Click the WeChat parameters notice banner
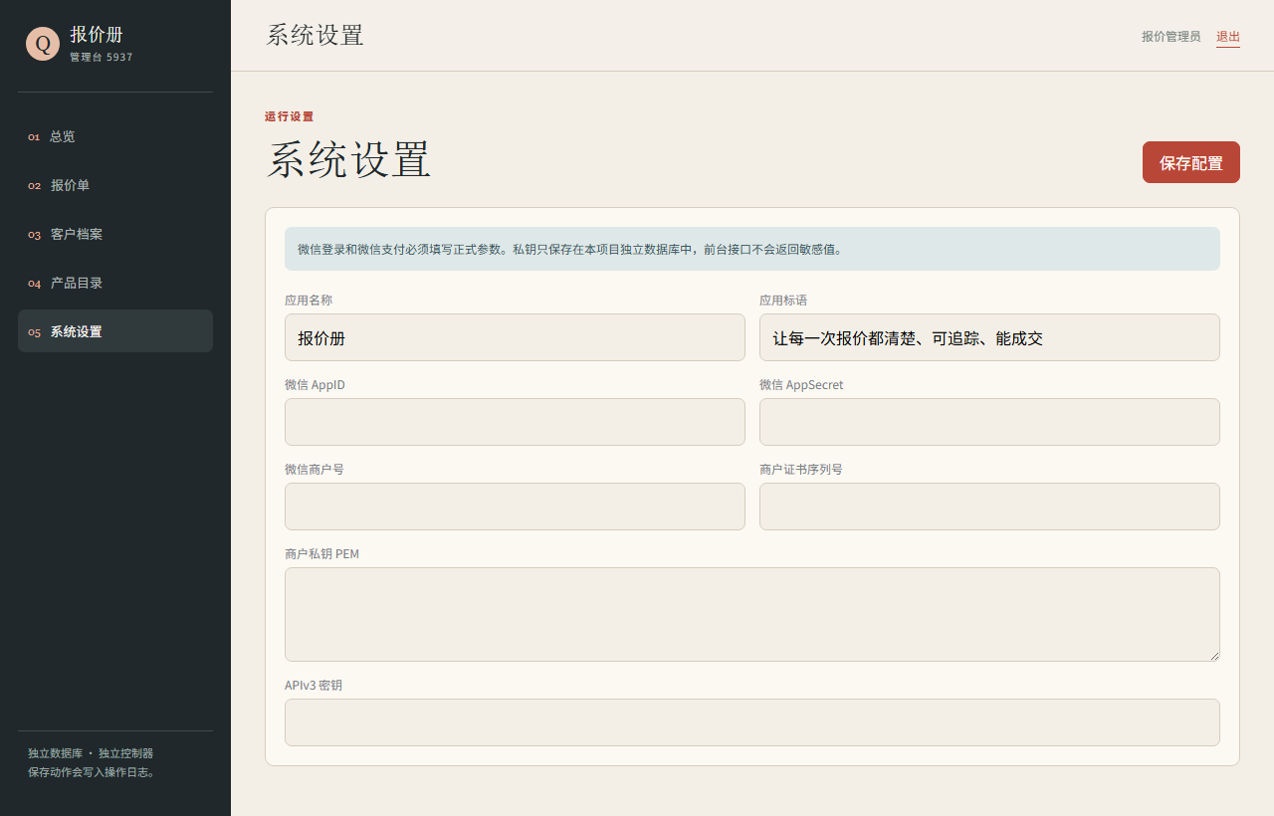Viewport: 1274px width, 816px height. tap(752, 249)
